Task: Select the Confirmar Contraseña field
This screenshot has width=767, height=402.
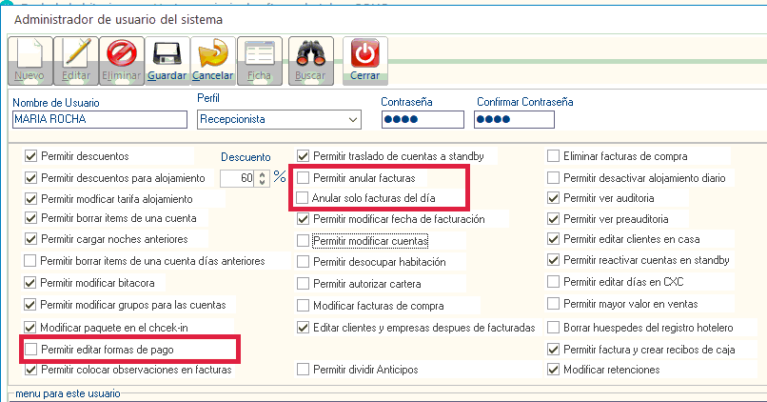Action: (x=515, y=120)
